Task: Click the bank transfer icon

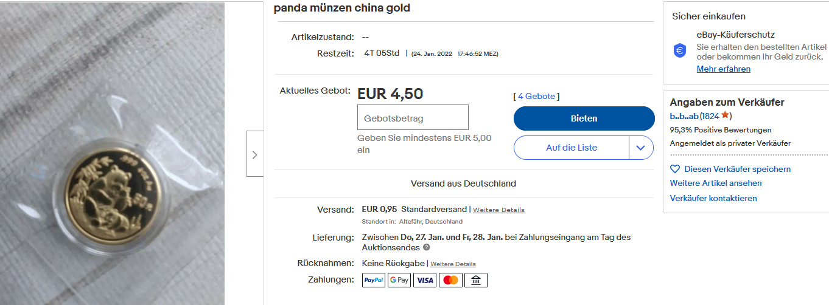Action: (x=476, y=280)
